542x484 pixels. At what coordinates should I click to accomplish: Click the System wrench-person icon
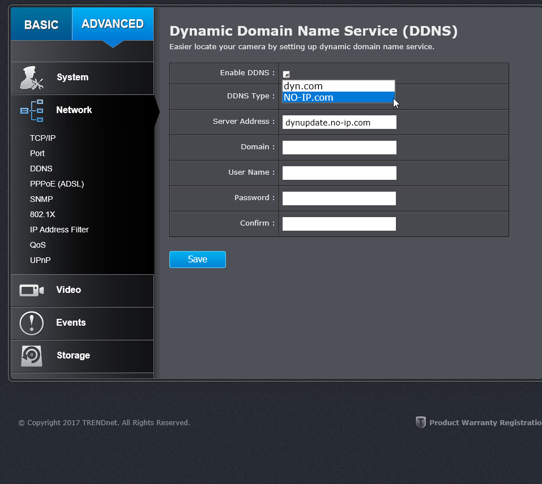(32, 78)
